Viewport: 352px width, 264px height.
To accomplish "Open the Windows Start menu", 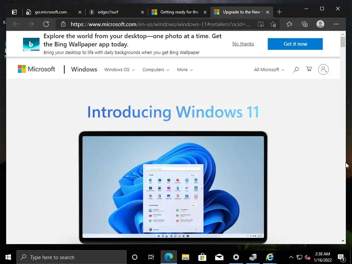I will pos(8,257).
